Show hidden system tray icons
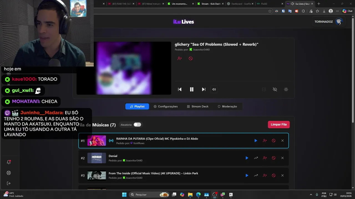The image size is (355, 199). click(x=311, y=195)
